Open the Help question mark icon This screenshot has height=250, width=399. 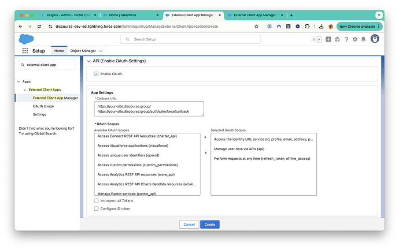point(346,39)
